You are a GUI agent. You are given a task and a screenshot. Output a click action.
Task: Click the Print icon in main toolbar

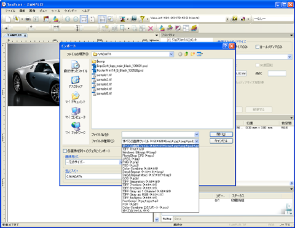(28, 19)
